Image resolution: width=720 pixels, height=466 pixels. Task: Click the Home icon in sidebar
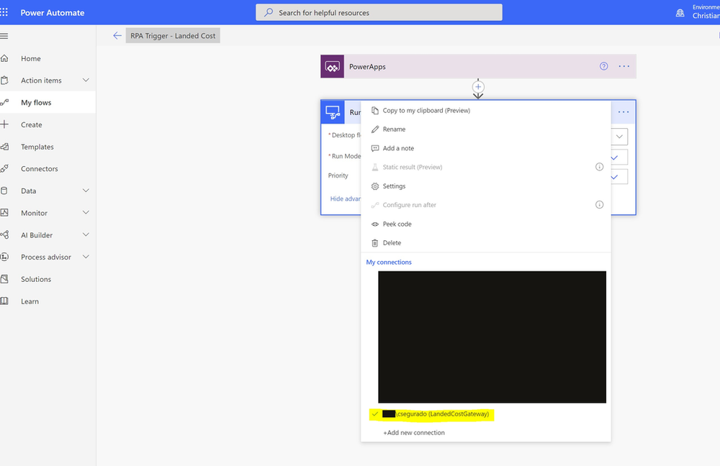click(x=4, y=58)
